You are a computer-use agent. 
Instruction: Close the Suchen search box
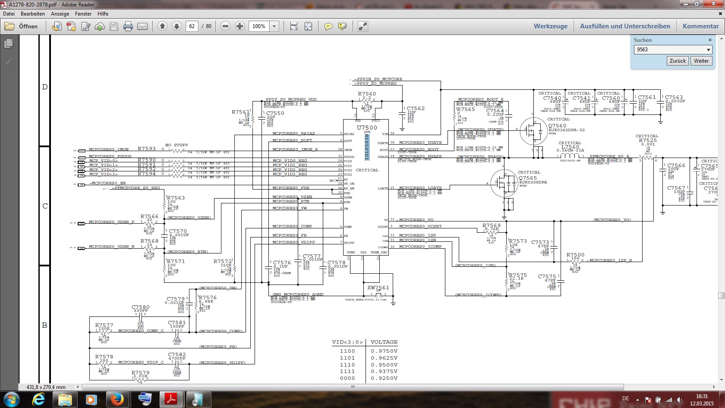coord(710,40)
